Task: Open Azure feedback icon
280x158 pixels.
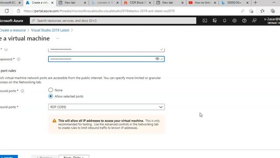Action: click(x=254, y=21)
